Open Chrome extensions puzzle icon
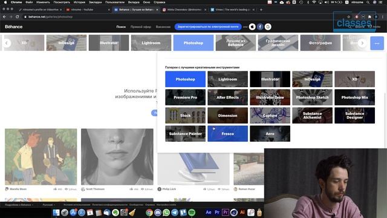387x218 pixels. (x=369, y=17)
